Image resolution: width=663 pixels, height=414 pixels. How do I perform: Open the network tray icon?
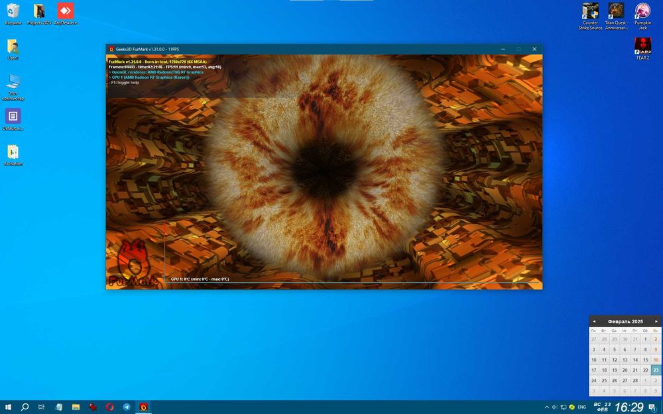coord(563,407)
